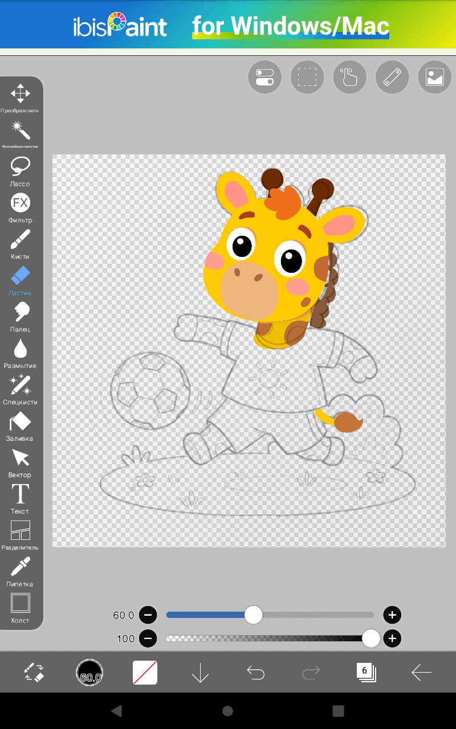Choose the Vector (Вектор) tool
The image size is (456, 729).
click(21, 462)
